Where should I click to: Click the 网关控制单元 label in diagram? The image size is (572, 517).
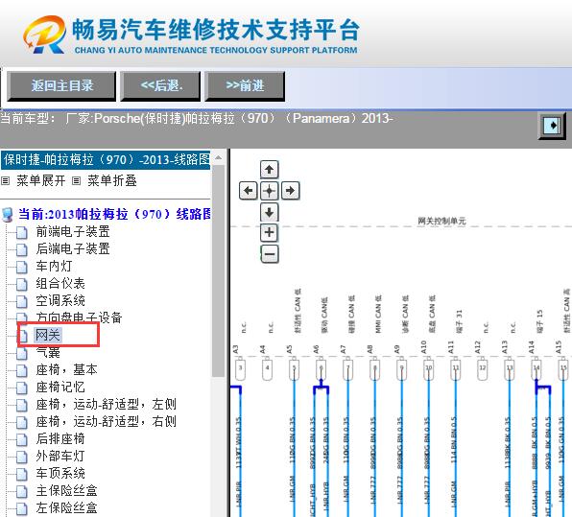pyautogui.click(x=441, y=221)
